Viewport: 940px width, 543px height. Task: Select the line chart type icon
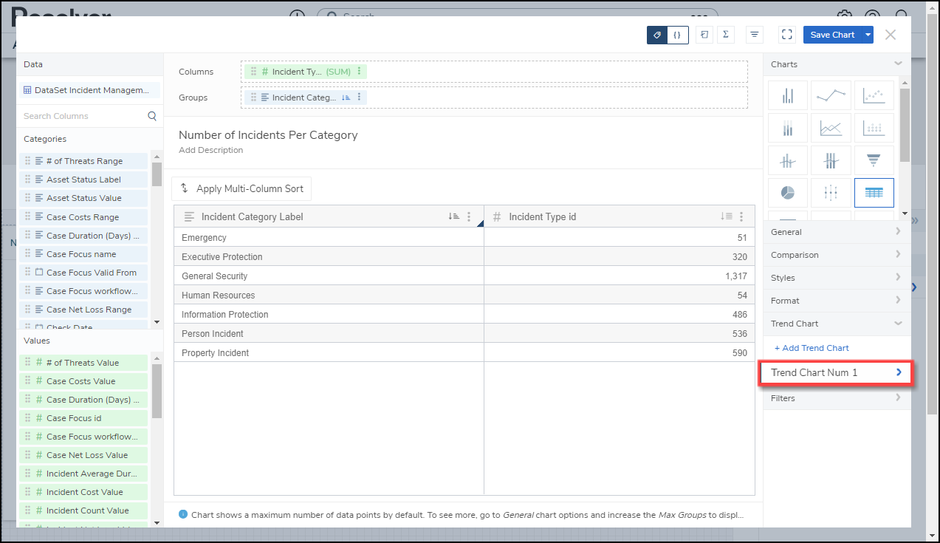click(831, 95)
